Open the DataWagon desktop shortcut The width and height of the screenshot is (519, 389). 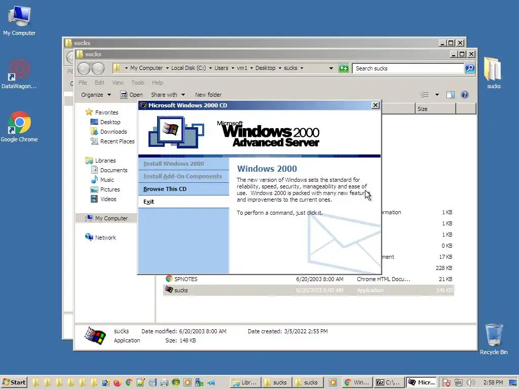pos(19,74)
